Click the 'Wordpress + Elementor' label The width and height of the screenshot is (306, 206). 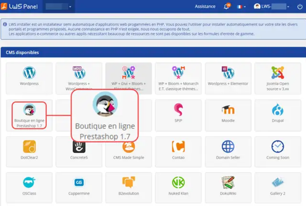coord(228,84)
